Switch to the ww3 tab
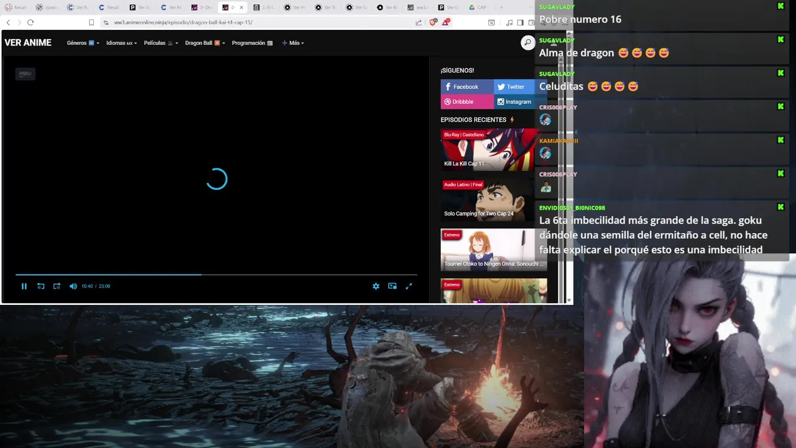The width and height of the screenshot is (796, 448). tap(418, 7)
